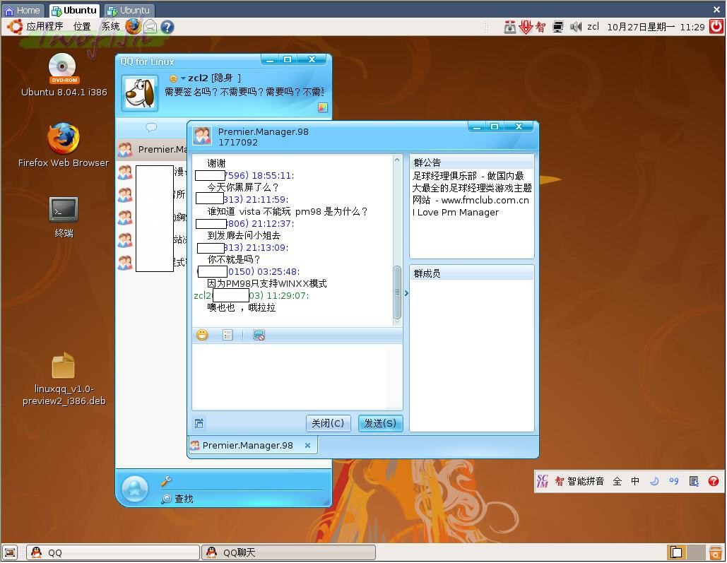The width and height of the screenshot is (727, 563).
Task: Open the trash icon in bottom panel
Action: [x=716, y=553]
